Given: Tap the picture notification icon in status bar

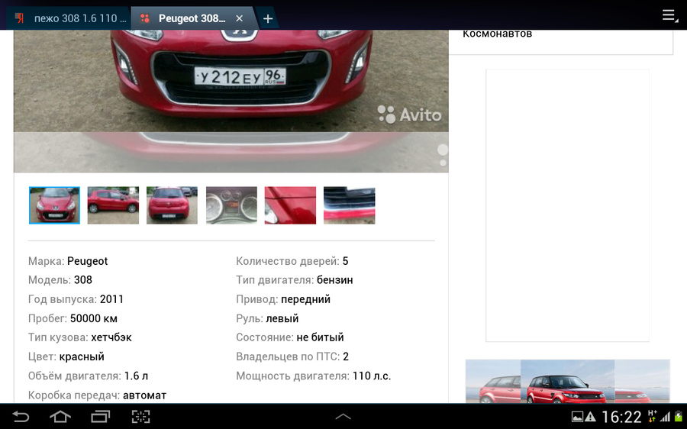Looking at the screenshot, I should 577,417.
